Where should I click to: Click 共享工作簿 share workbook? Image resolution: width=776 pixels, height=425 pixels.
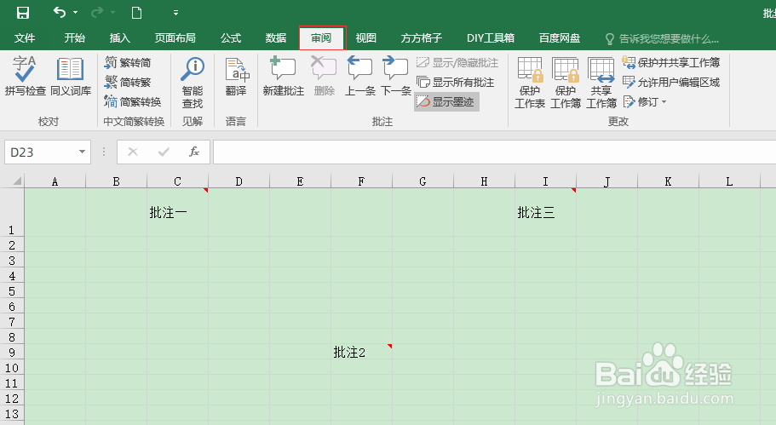pos(601,82)
